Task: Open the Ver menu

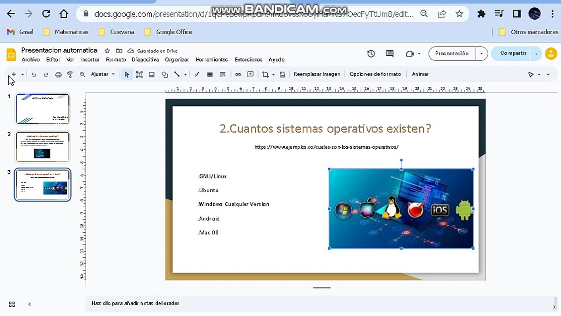Action: [70, 60]
